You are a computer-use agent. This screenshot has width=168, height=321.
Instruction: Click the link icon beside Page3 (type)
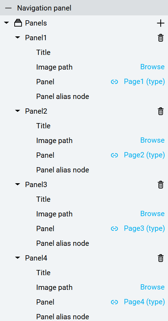114,229
